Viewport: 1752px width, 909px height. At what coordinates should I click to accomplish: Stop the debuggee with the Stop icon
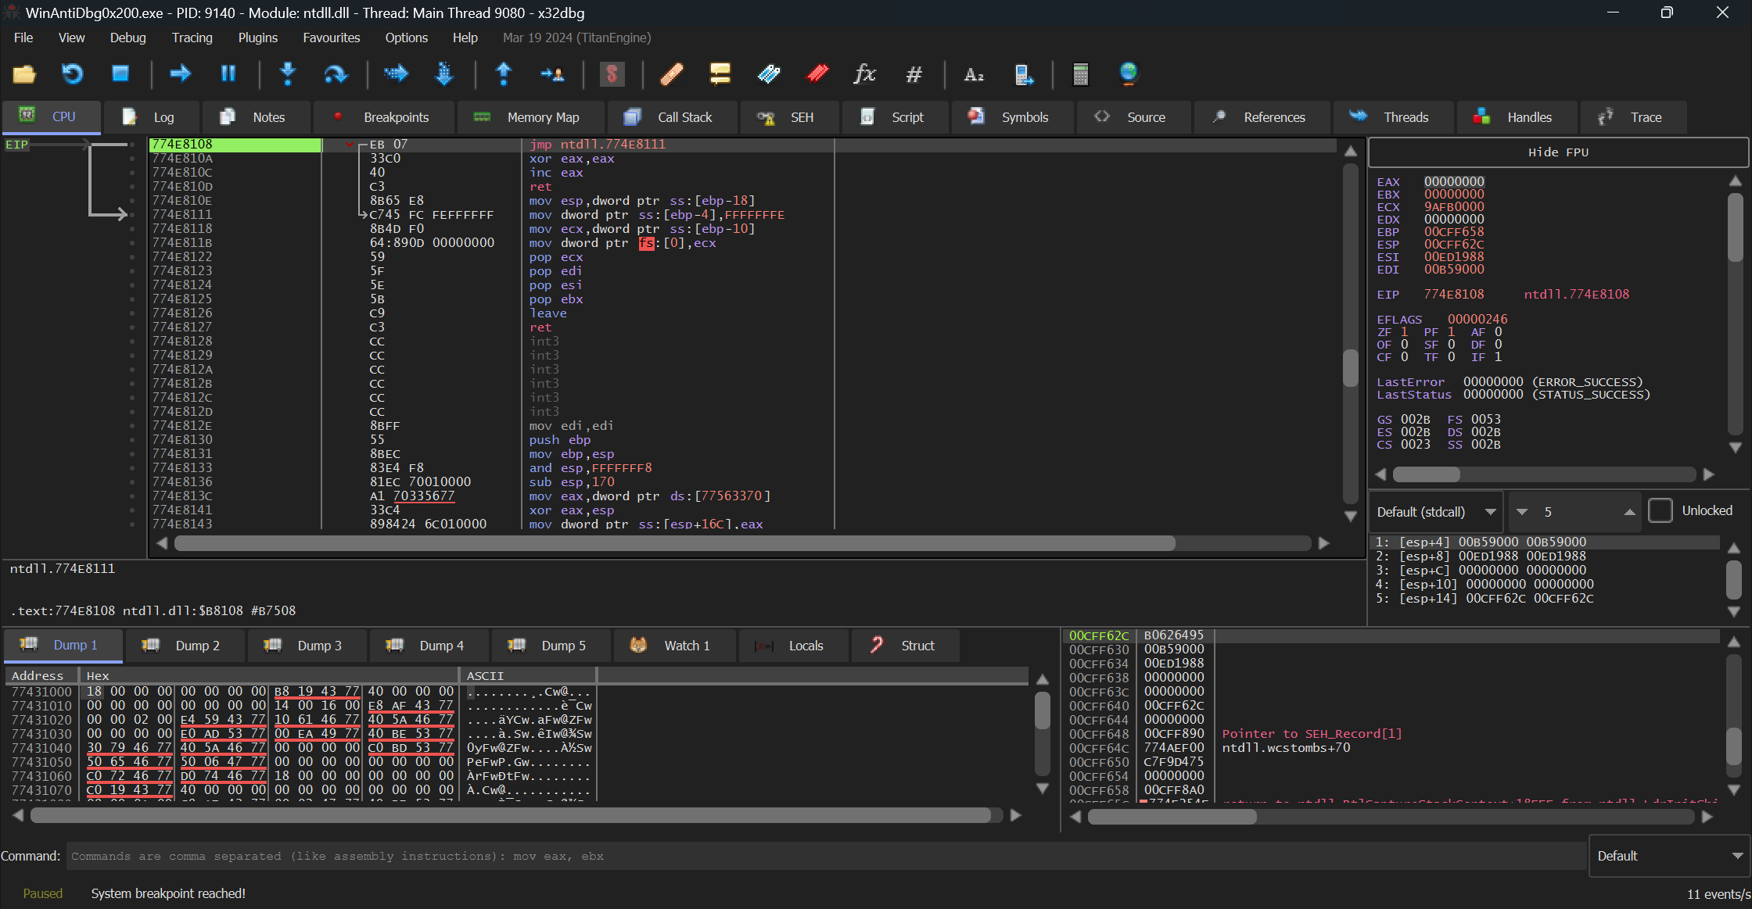tap(120, 74)
